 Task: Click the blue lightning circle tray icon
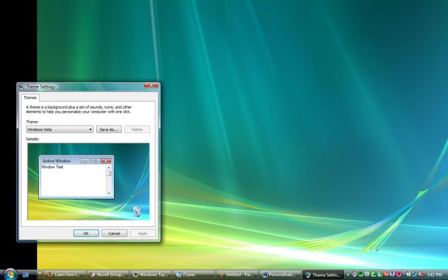pos(392,274)
